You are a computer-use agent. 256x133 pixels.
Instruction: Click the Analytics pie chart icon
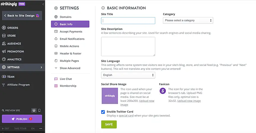click(4, 59)
